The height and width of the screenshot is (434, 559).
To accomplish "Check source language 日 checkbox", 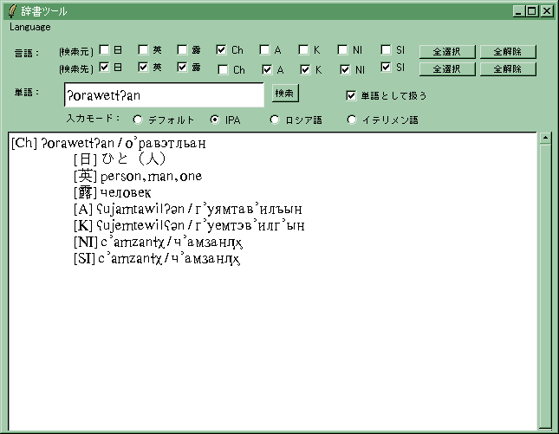I will 104,49.
